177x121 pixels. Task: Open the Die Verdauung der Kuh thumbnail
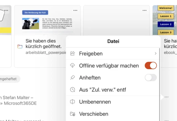[47, 20]
